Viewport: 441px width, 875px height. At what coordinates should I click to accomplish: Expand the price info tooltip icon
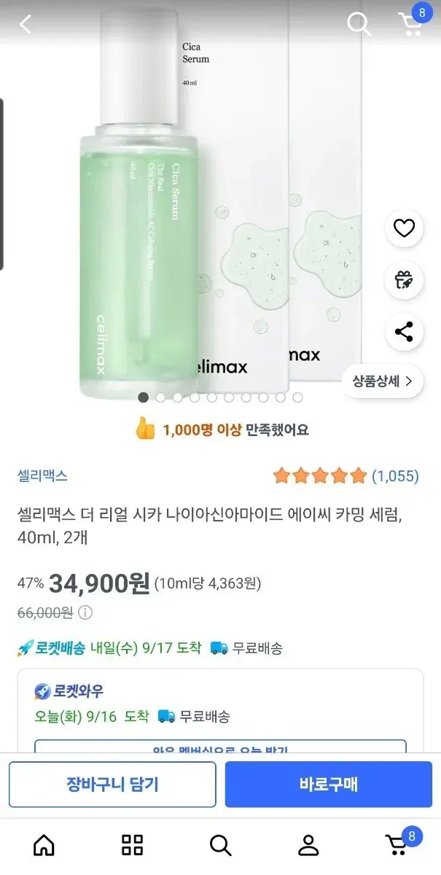click(x=85, y=612)
